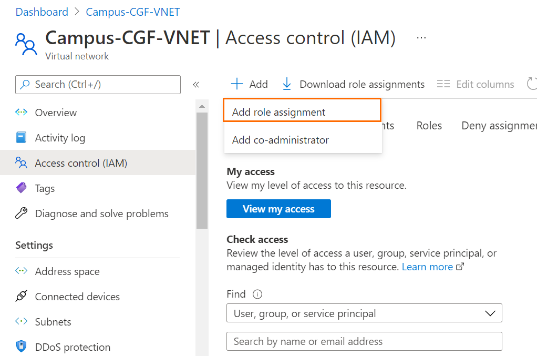This screenshot has width=537, height=356.
Task: Click the Overview icon in sidebar
Action: tap(21, 113)
